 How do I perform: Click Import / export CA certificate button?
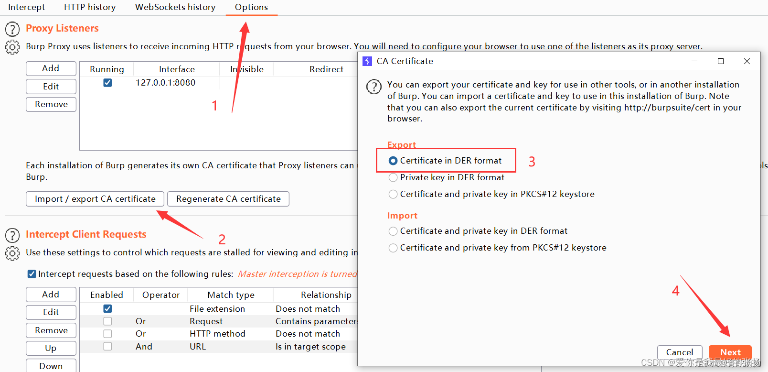pyautogui.click(x=95, y=199)
